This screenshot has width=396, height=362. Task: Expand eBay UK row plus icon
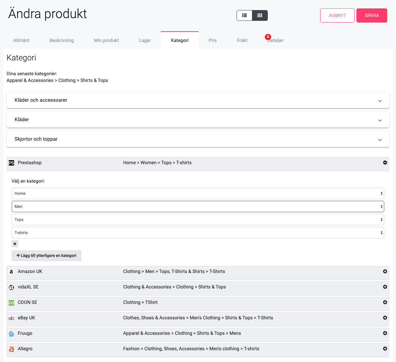(385, 318)
